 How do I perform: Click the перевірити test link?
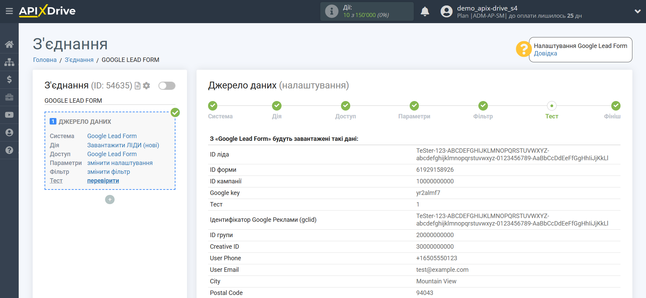tap(103, 181)
